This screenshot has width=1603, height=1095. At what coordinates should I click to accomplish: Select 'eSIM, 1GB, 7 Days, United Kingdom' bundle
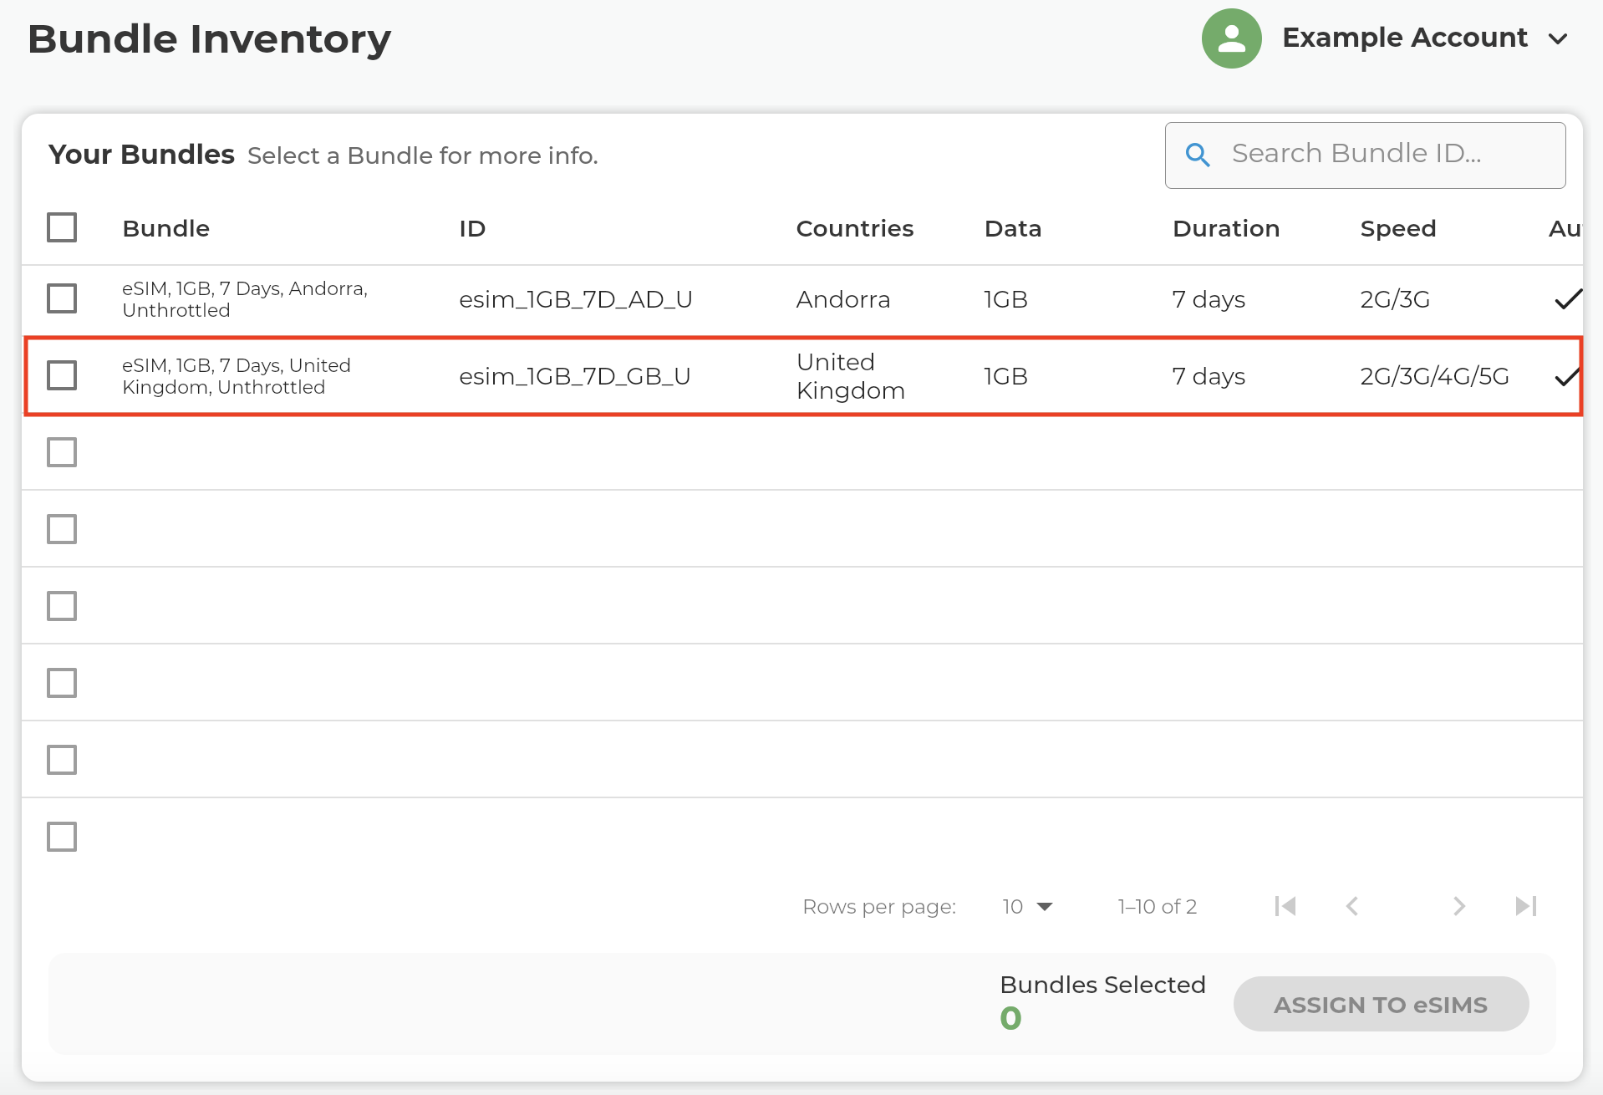point(237,376)
